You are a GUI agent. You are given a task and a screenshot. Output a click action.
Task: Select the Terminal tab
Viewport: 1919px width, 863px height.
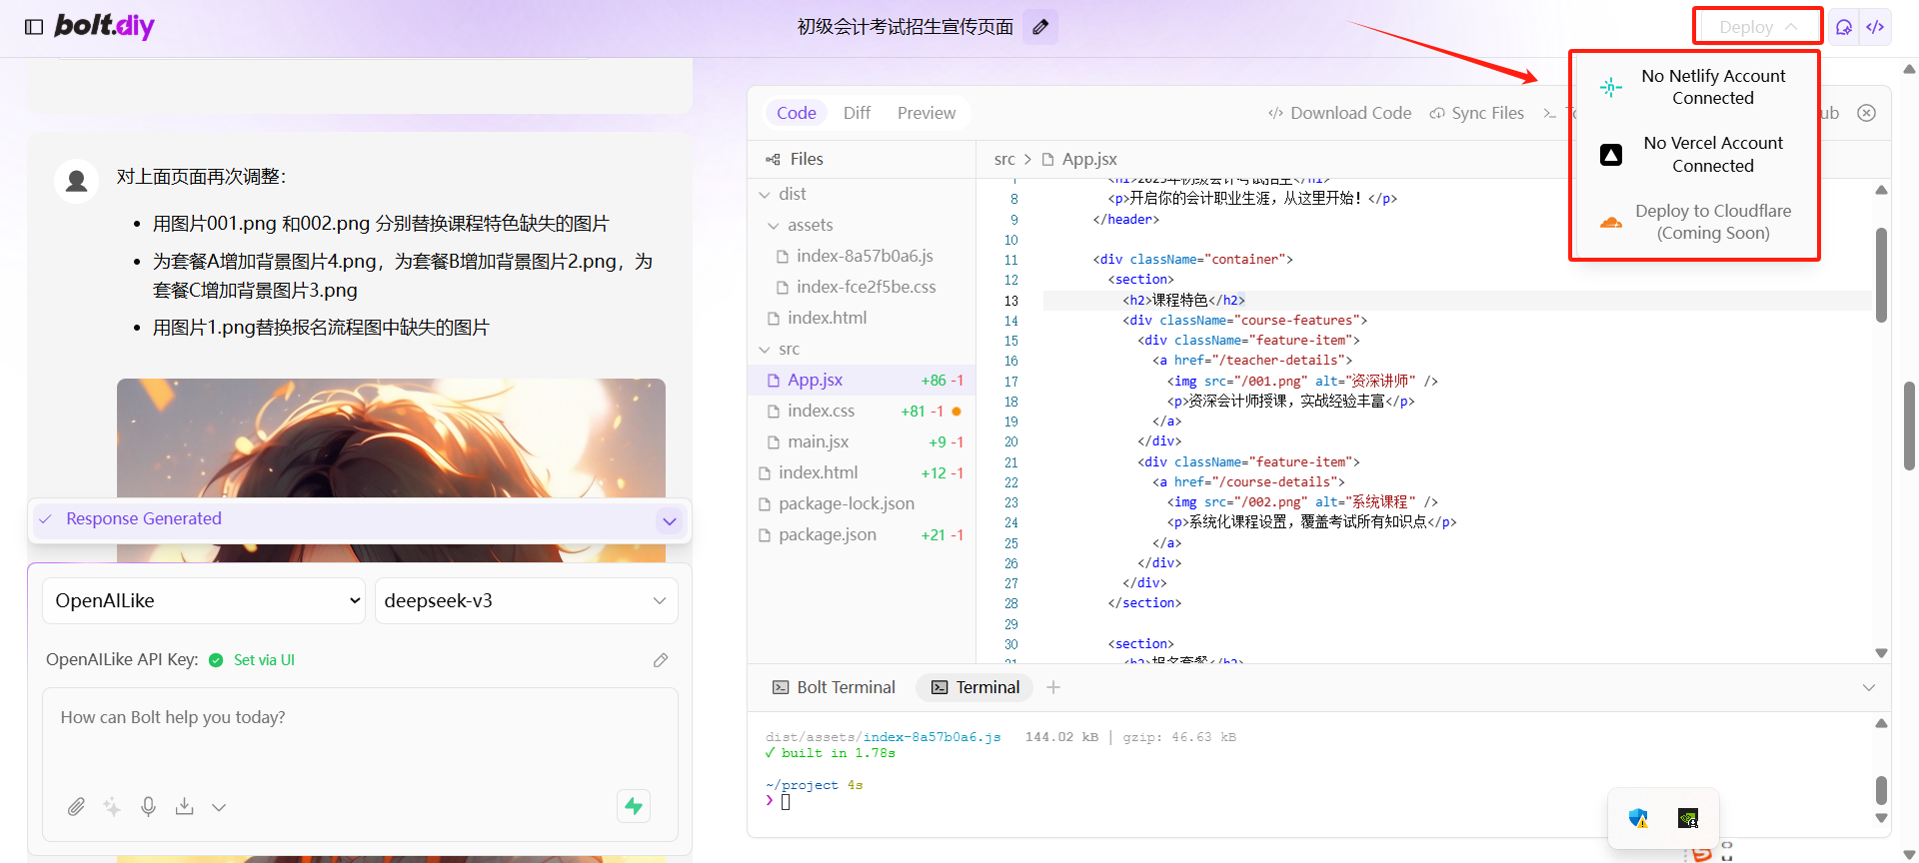(x=974, y=687)
